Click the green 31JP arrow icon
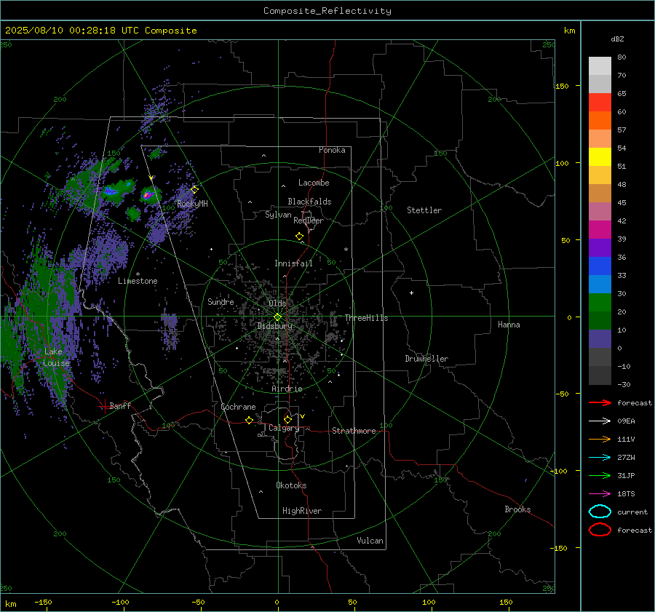The height and width of the screenshot is (612, 655). coord(600,475)
